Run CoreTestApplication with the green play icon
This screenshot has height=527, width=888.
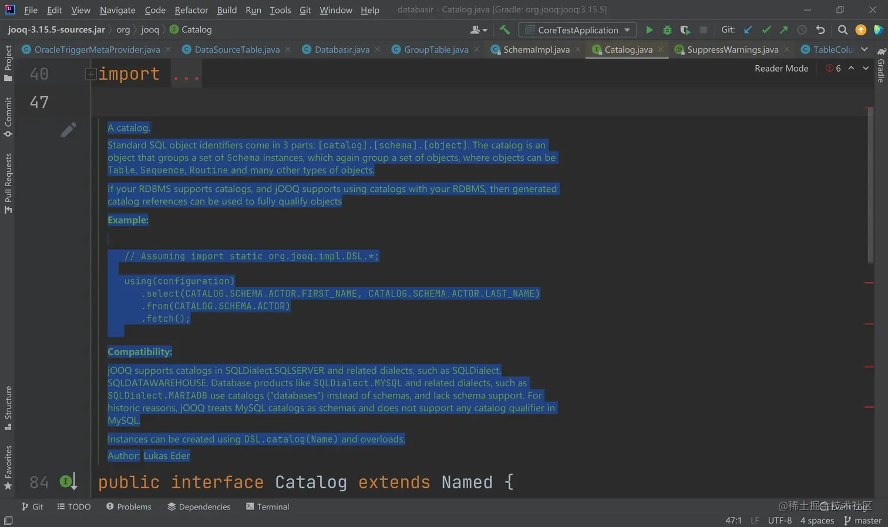coord(649,30)
